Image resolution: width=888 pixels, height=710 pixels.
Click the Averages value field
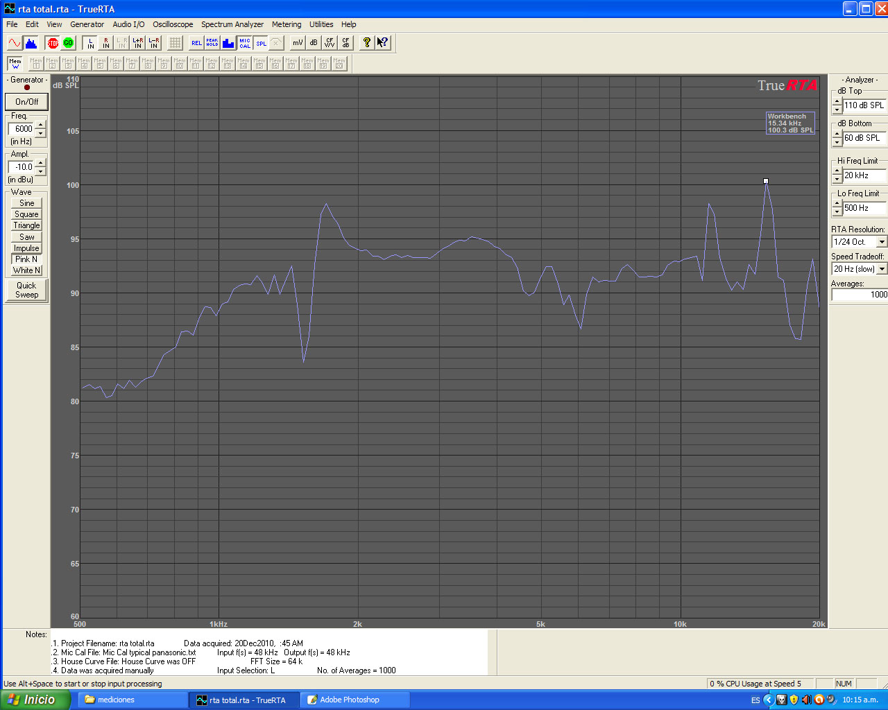coord(860,295)
